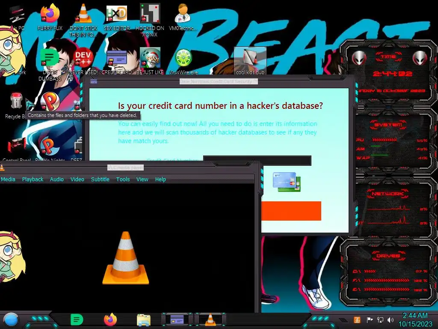Open the VLC Video menu
The image size is (438, 329).
click(77, 179)
